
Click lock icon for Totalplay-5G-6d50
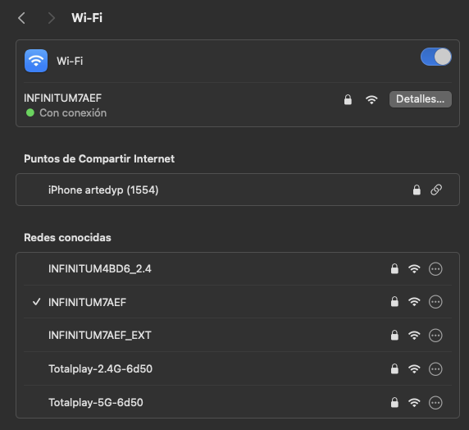[x=394, y=402]
